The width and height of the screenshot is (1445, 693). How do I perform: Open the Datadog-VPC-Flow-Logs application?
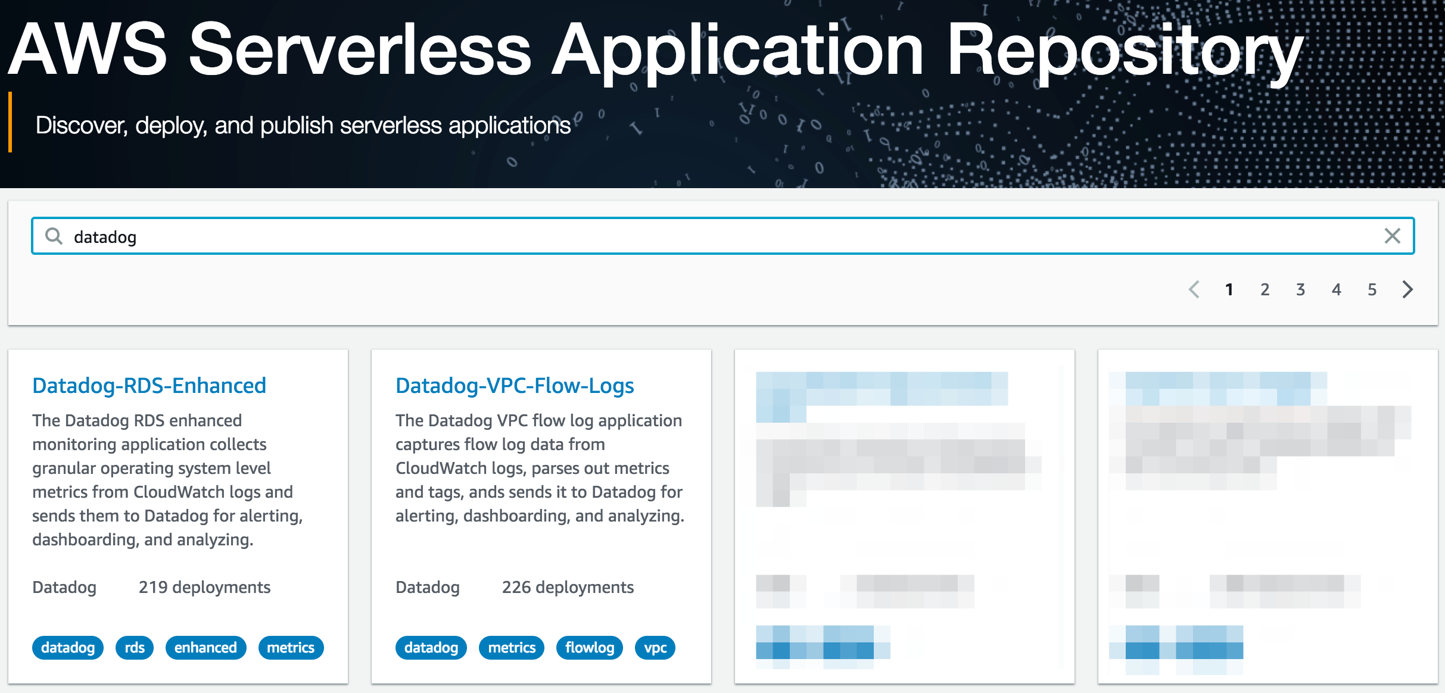pyautogui.click(x=514, y=385)
